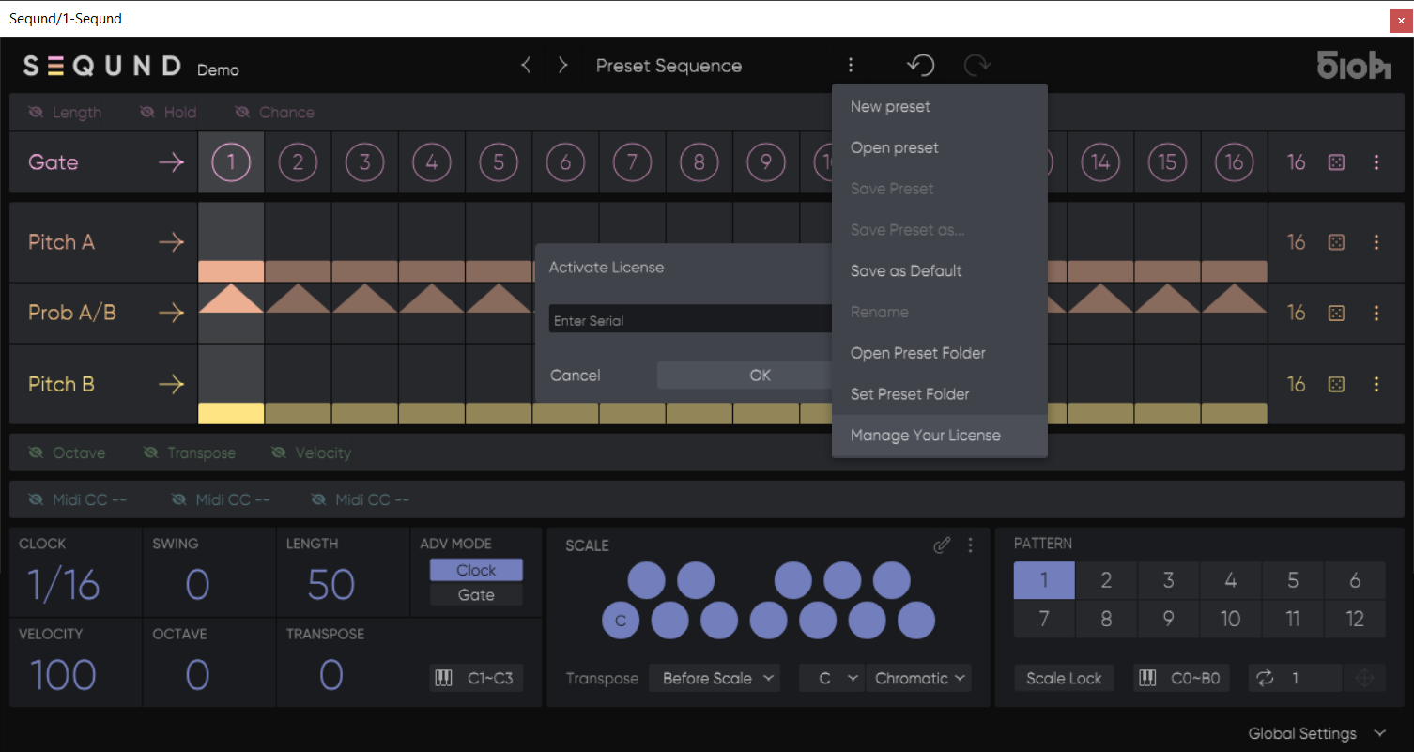Image resolution: width=1414 pixels, height=752 pixels.
Task: Click the Pitch A lane dice icon
Action: tap(1337, 242)
